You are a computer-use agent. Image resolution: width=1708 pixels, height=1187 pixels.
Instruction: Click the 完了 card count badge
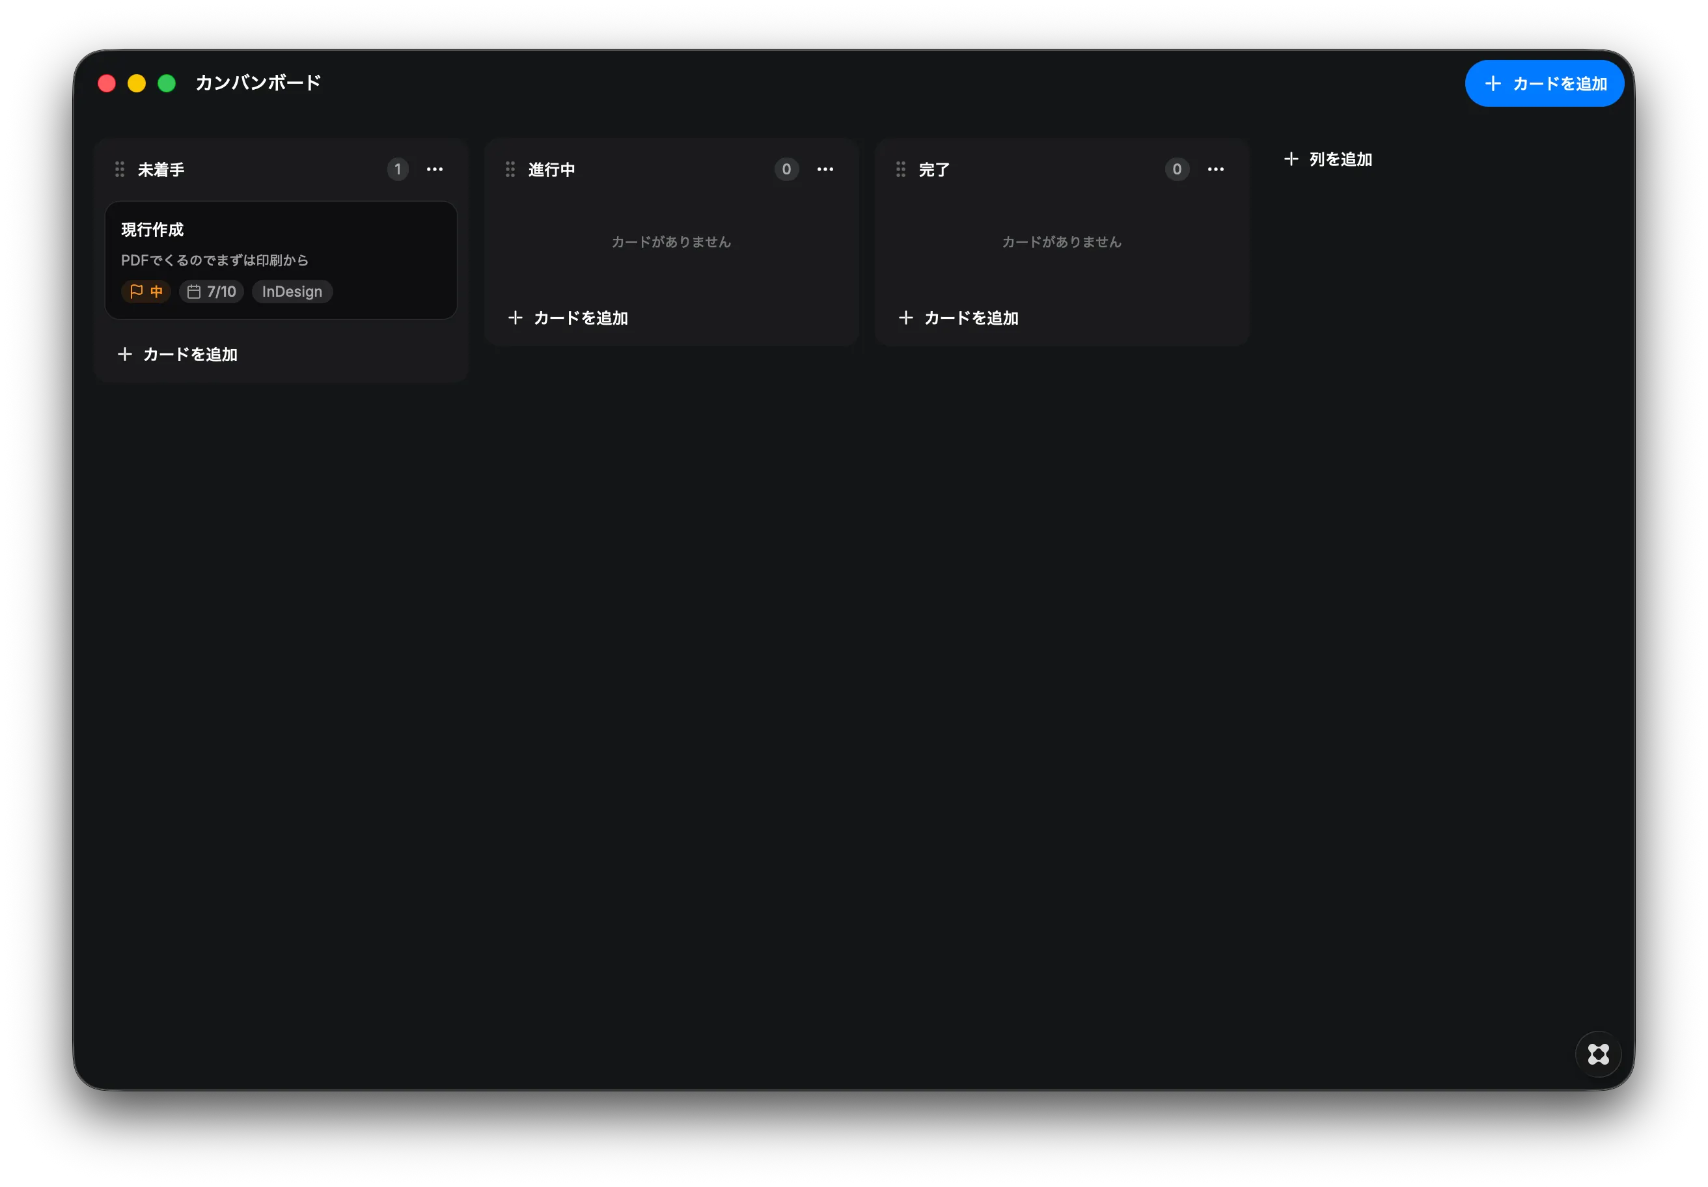[x=1177, y=170]
